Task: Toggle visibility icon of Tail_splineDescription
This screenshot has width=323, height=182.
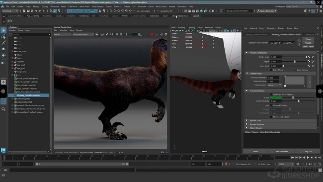Action: [x=15, y=86]
